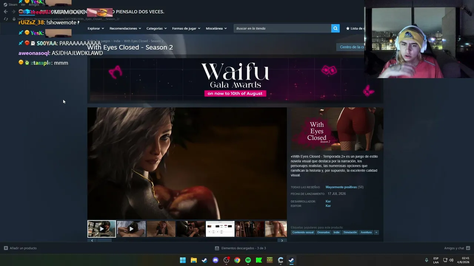Click the page title With Eyes Closed - Season 2

pos(130,47)
